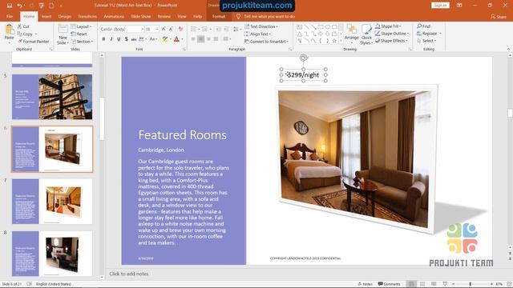Viewport: 513px width, 288px height.
Task: Select the star shape in gallery
Action: [x=334, y=41]
